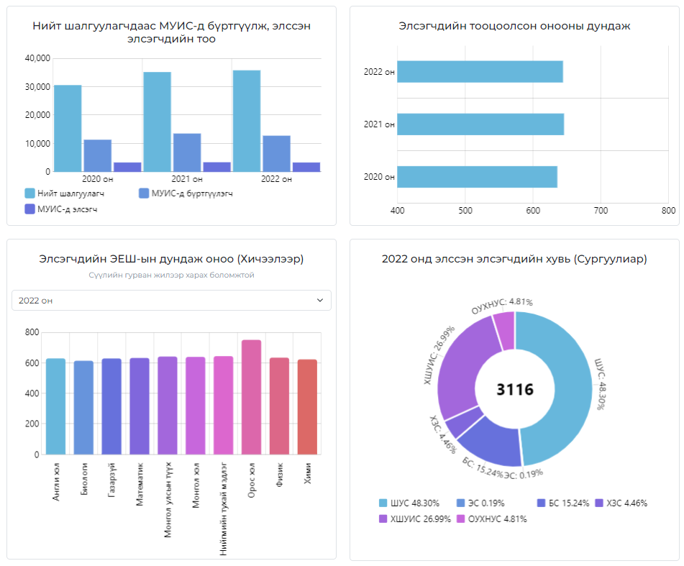This screenshot has height=566, width=684.
Task: Click 2020 он total examinees bar
Action: pos(68,128)
